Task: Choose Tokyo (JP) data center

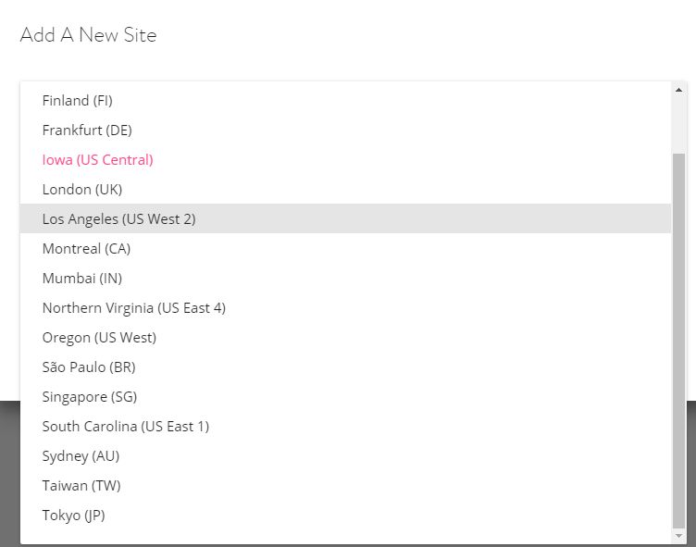Action: tap(74, 515)
